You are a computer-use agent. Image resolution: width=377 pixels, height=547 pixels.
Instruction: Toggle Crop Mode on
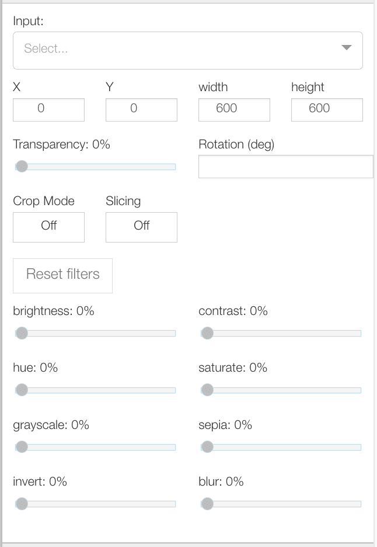(x=48, y=227)
